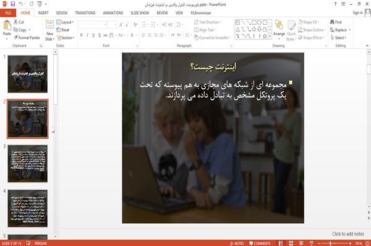Open the Section dropdown menu
Viewport: 371px width, 246px height.
(x=66, y=38)
